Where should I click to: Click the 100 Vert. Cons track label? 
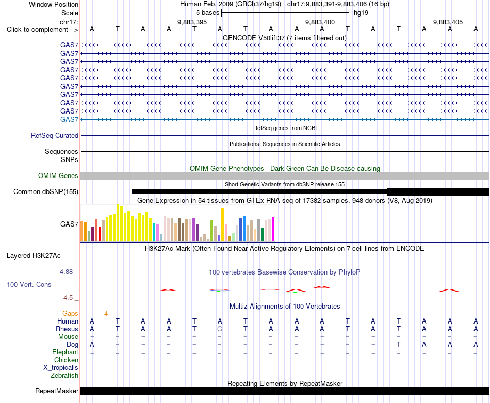(29, 284)
